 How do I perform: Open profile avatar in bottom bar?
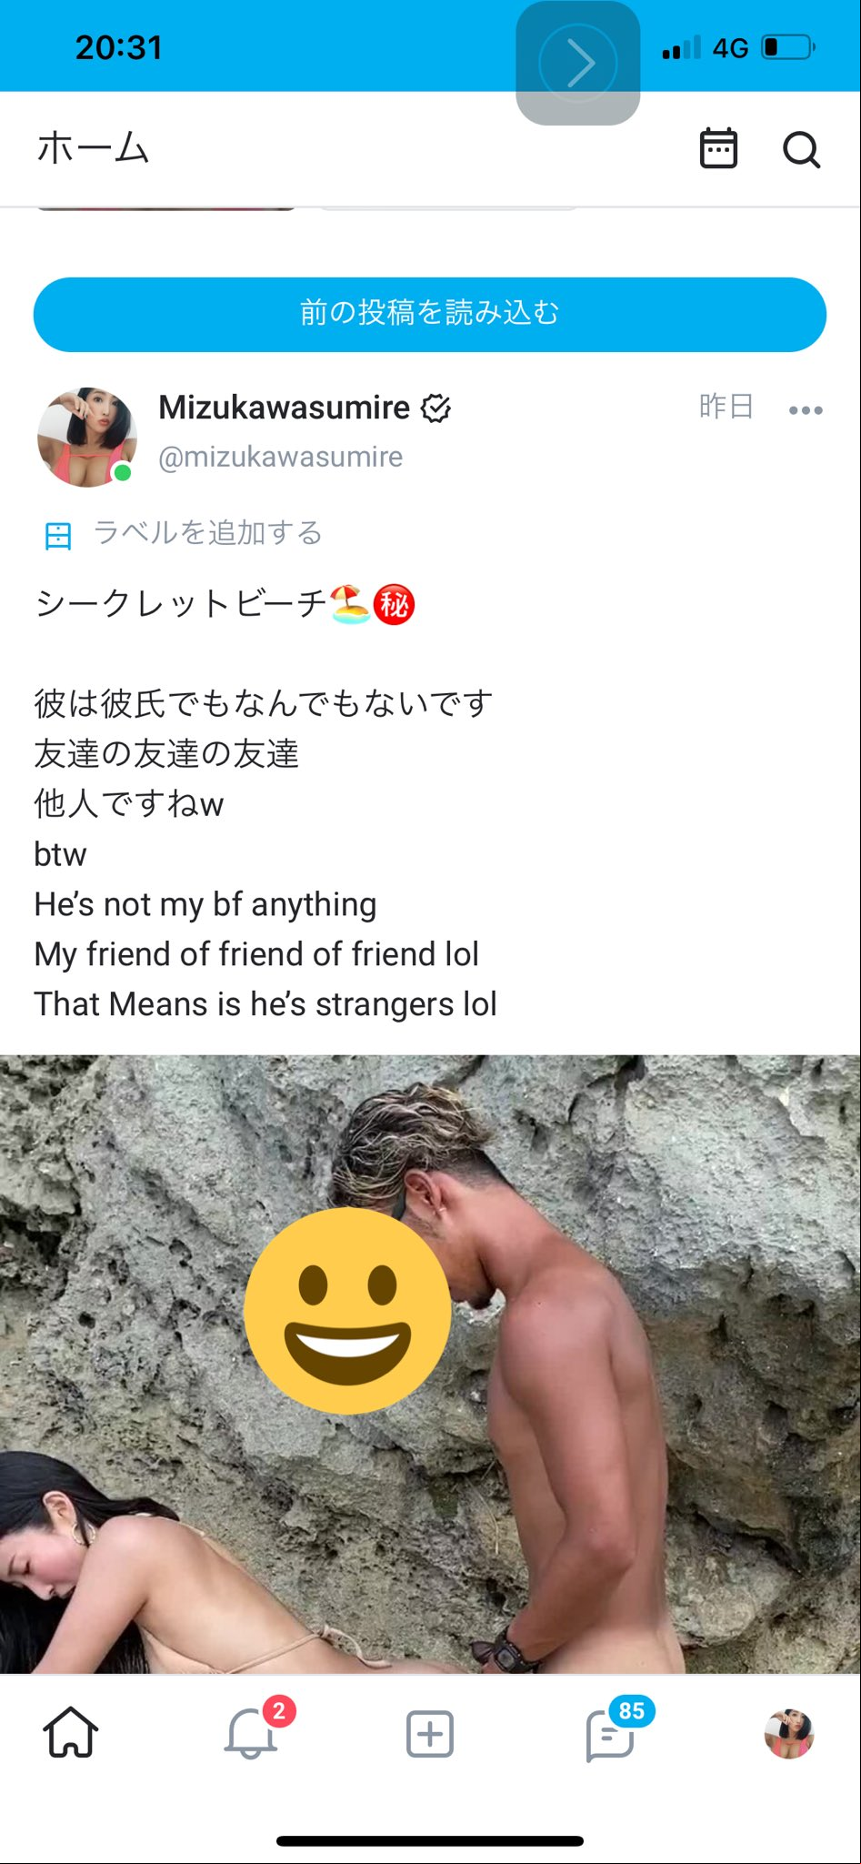pyautogui.click(x=788, y=1733)
